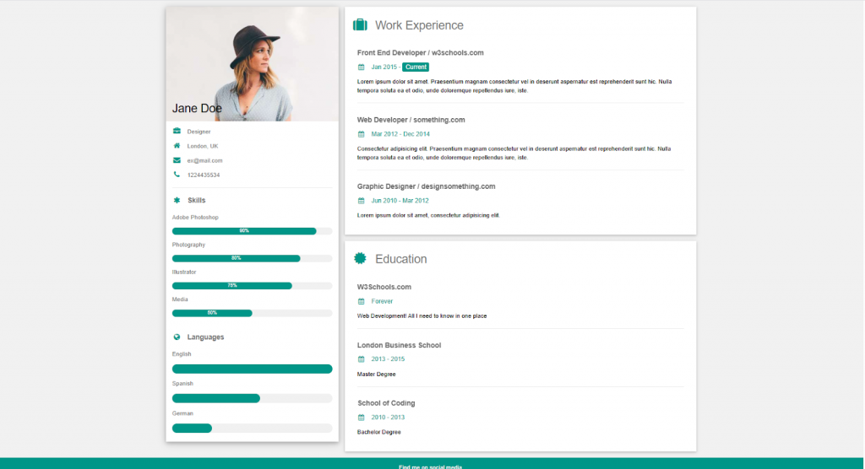Image resolution: width=865 pixels, height=469 pixels.
Task: Click the Web Development! All I need text
Action: tap(422, 316)
